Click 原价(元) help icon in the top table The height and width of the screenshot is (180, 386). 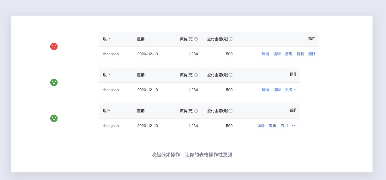pyautogui.click(x=196, y=39)
